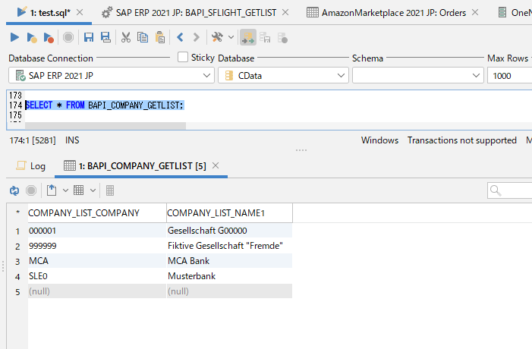Open the BAPI_SFLIGHT_GETLIST editor tab
This screenshot has width=532, height=349.
pos(197,12)
